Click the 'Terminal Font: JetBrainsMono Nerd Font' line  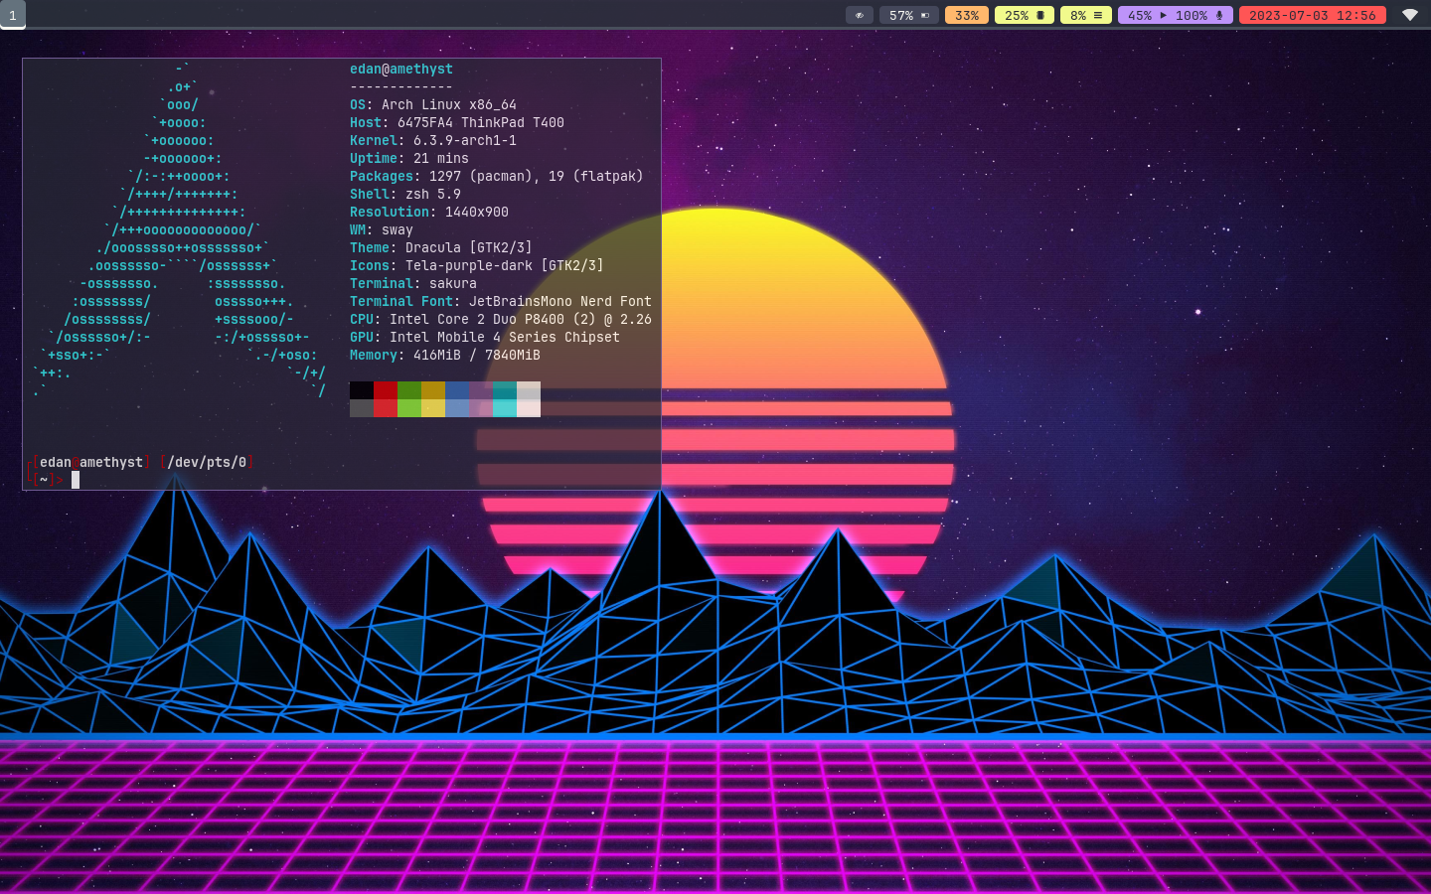(x=501, y=301)
